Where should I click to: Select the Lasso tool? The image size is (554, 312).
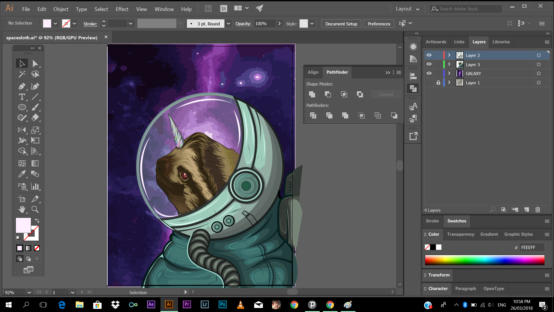coord(35,74)
